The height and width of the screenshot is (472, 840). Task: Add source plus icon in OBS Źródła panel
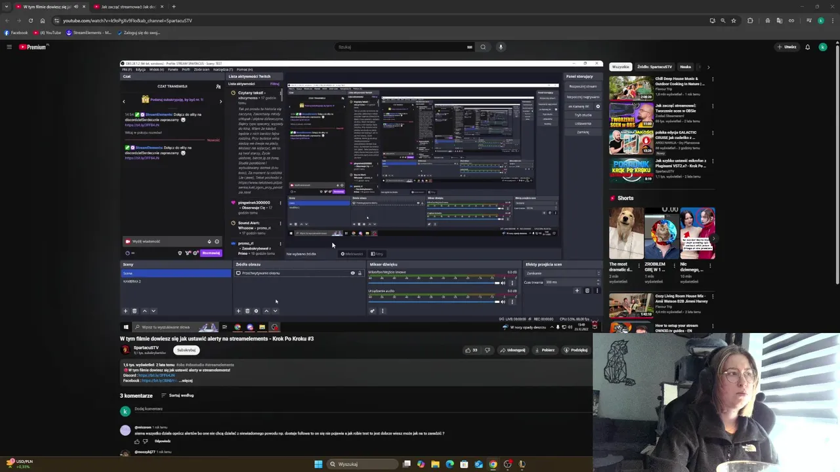point(238,311)
